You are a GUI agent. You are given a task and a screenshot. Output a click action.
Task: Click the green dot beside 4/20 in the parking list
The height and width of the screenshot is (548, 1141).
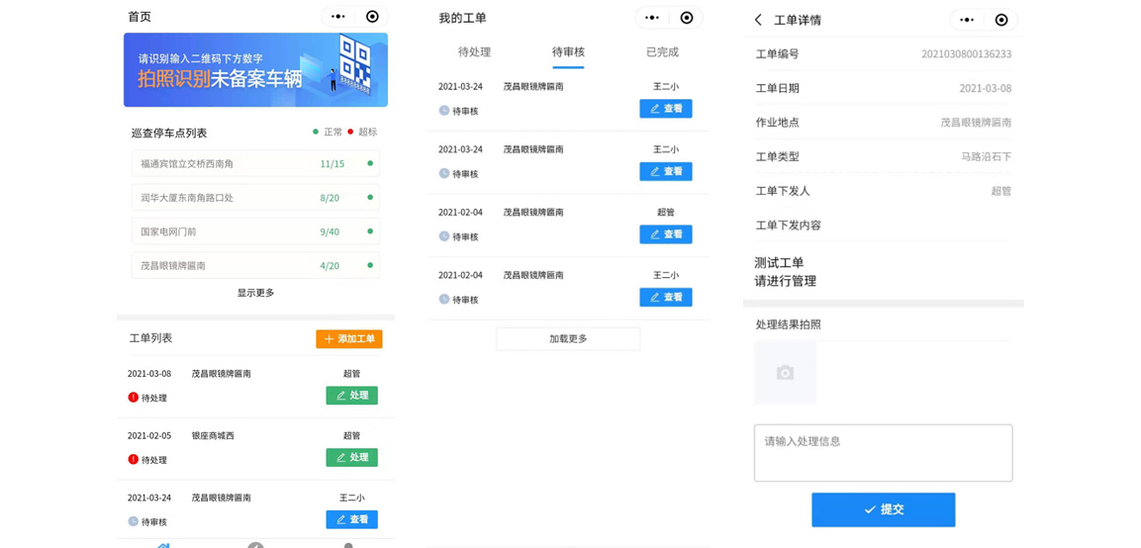pos(370,265)
